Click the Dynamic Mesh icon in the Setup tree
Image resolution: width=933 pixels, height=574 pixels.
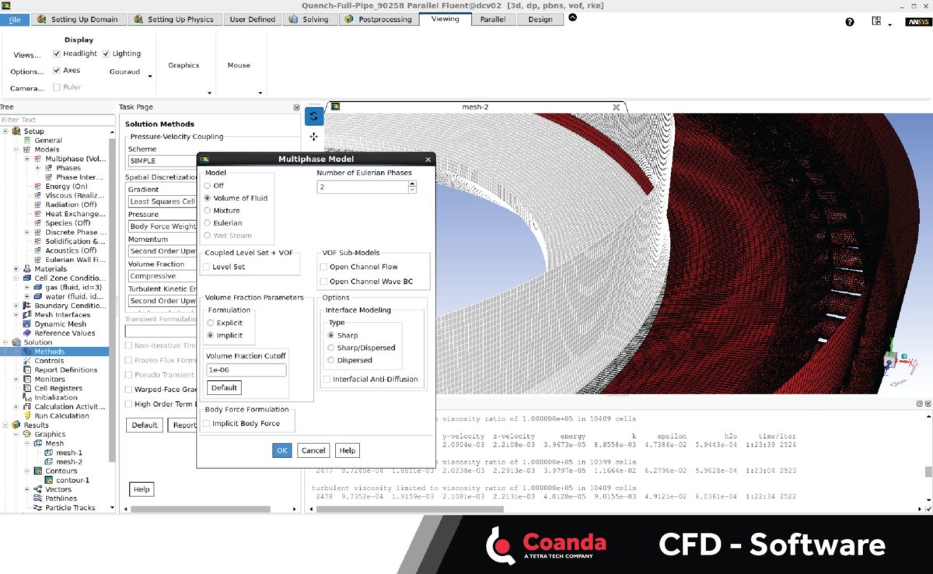25,324
